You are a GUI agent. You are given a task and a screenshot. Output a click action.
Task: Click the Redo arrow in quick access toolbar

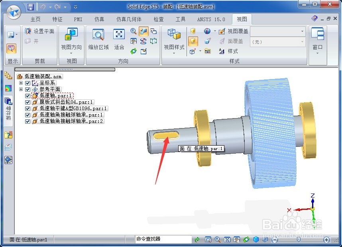pos(57,7)
